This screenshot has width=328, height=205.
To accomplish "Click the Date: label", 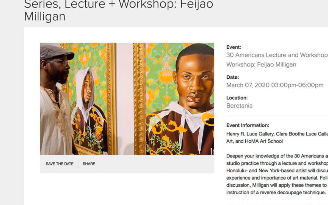I will [233, 77].
